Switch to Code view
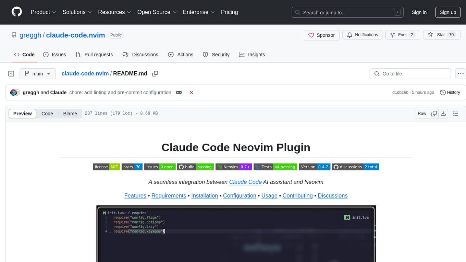Screen dimensions: 466x262 coord(47,114)
